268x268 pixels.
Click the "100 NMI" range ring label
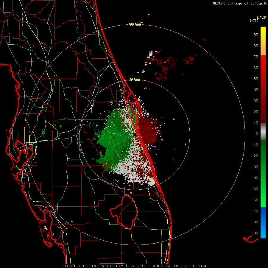point(135,24)
